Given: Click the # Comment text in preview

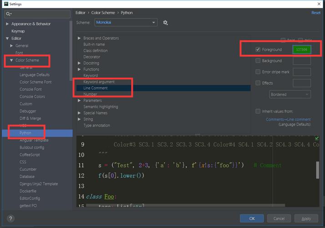Looking at the screenshot, I should (x=268, y=165).
